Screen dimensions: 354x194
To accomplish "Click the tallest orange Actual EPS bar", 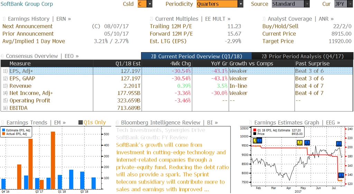I will 53,160.
